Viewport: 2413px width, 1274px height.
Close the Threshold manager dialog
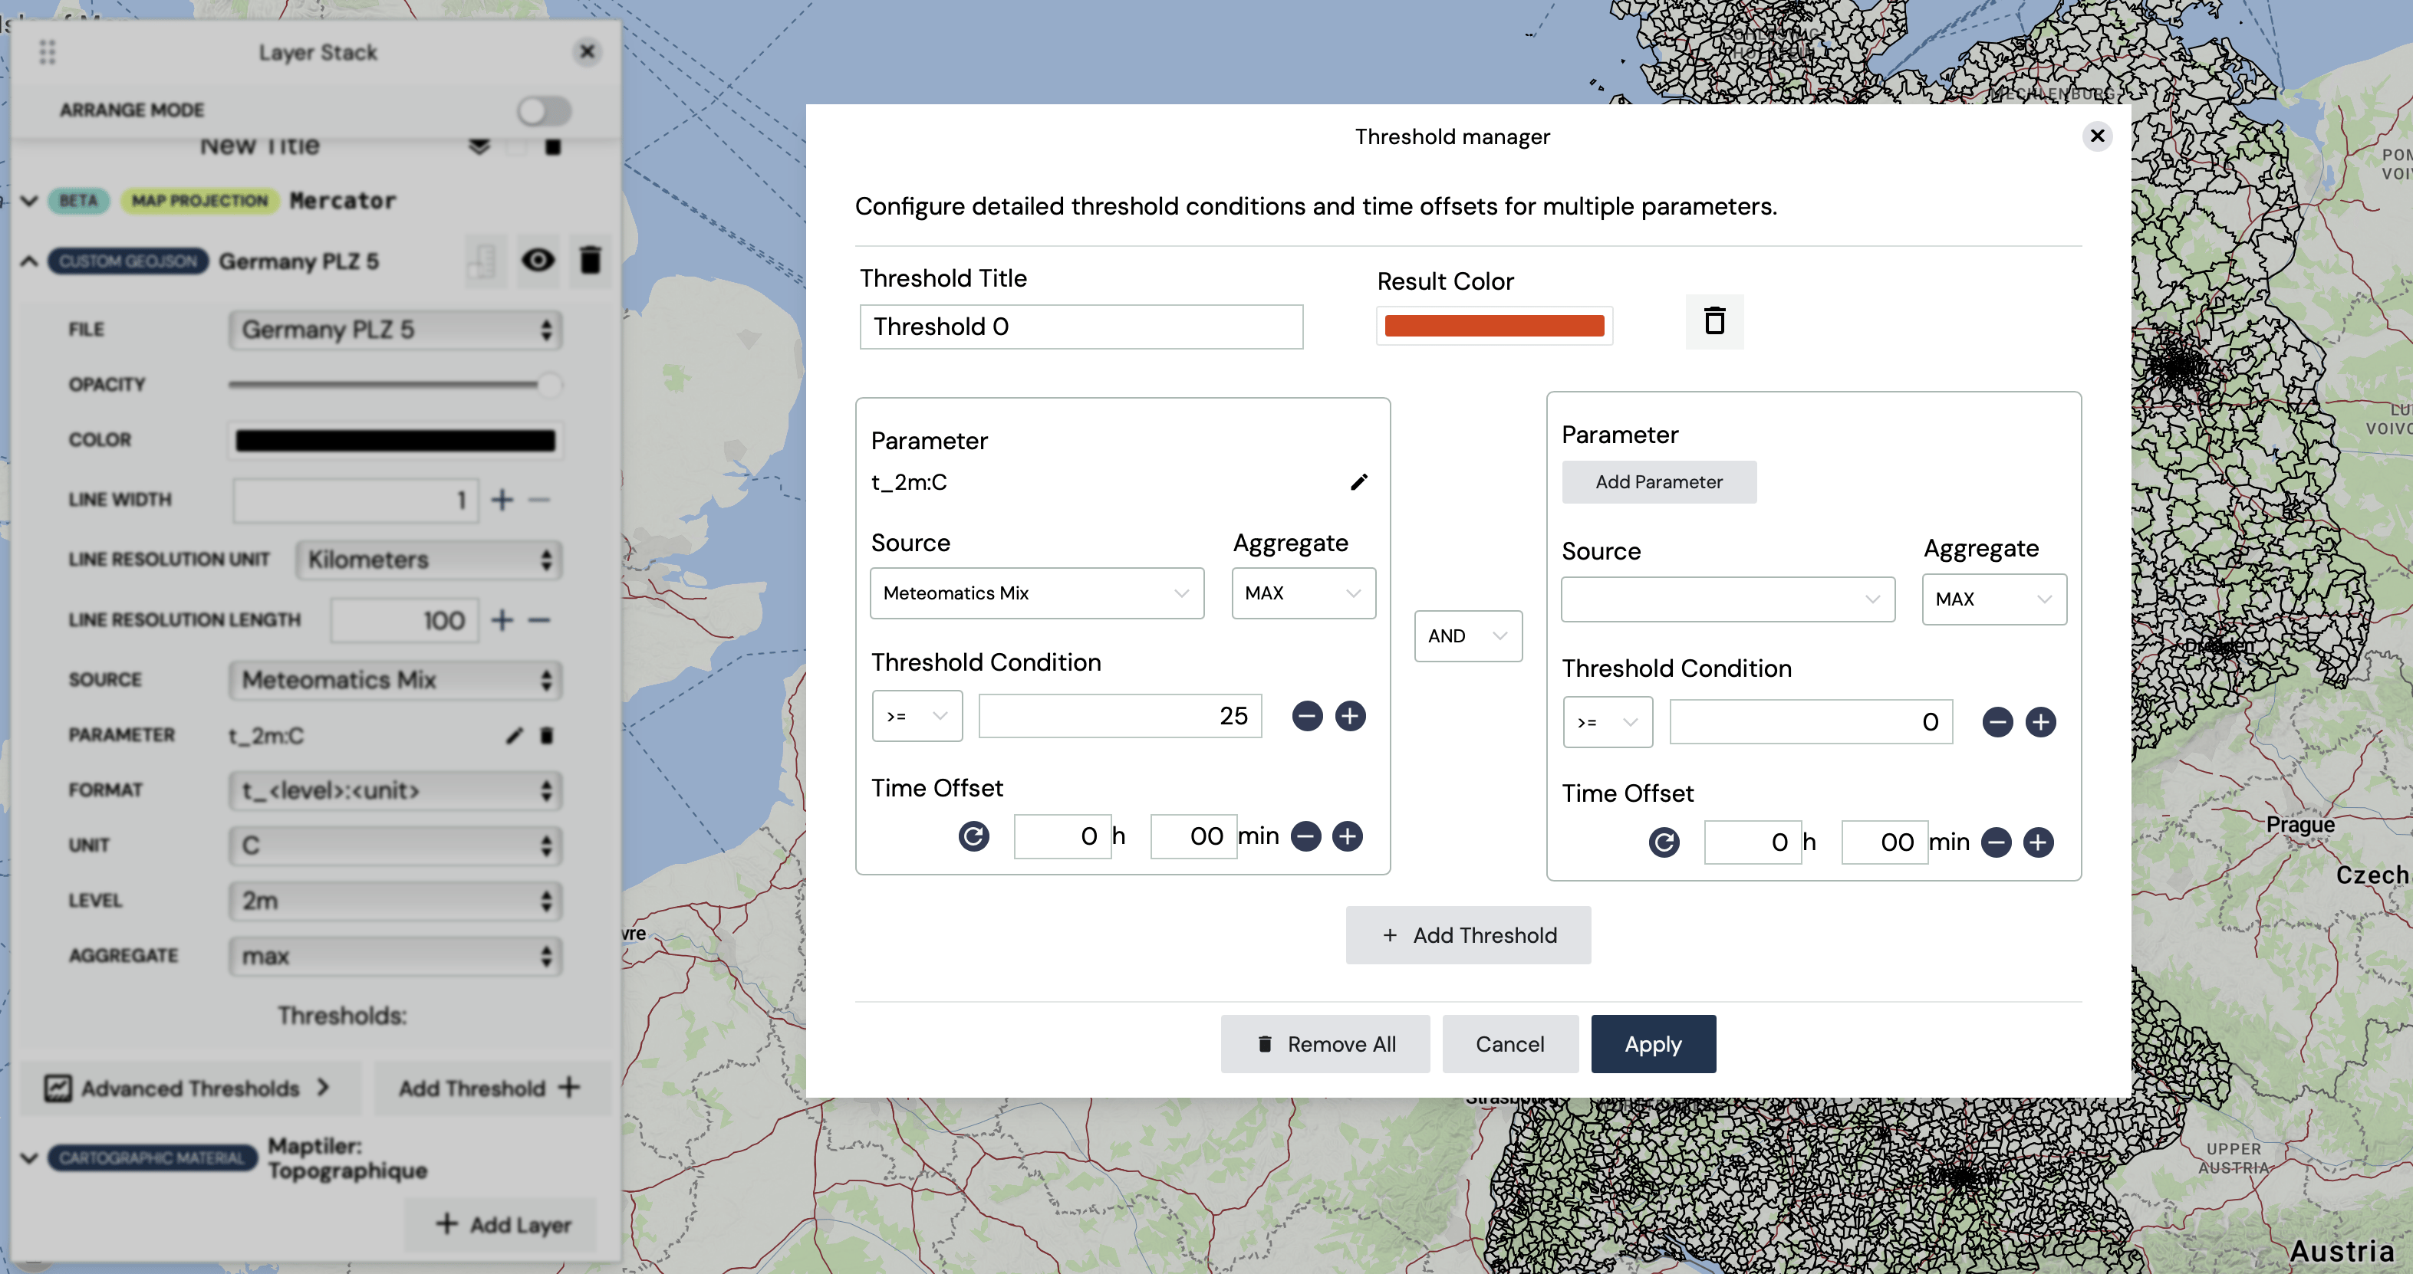2097,136
